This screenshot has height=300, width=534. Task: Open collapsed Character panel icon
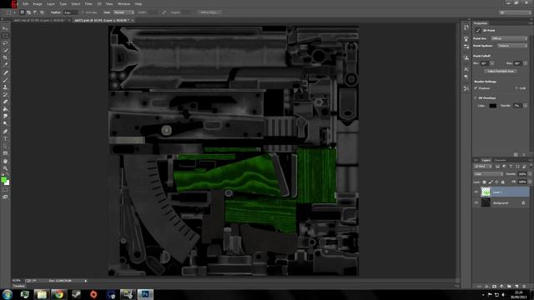coord(466,69)
